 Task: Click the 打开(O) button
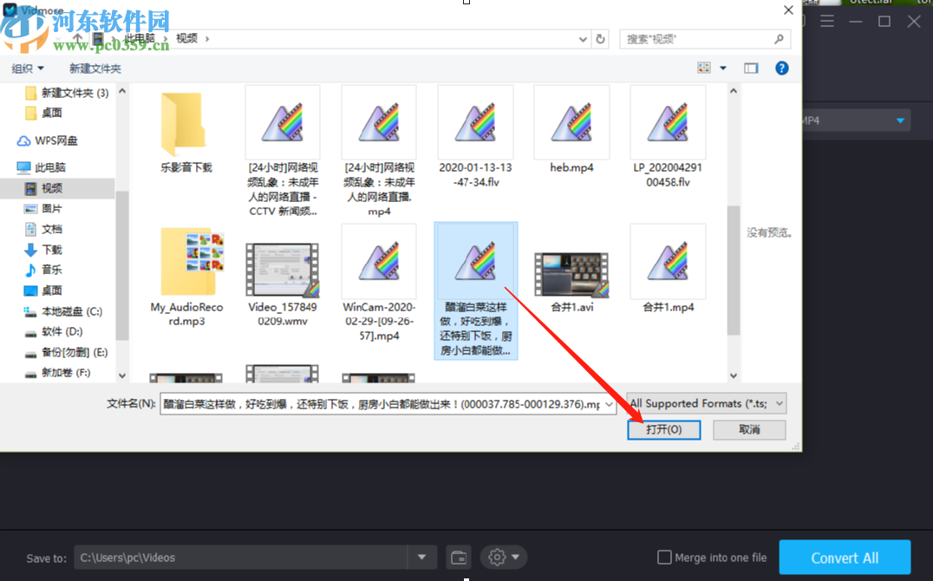coord(663,429)
